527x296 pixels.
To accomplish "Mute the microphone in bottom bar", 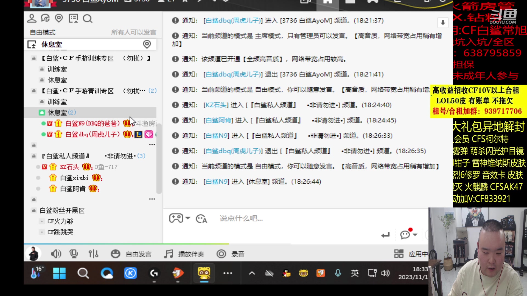I will (74, 254).
